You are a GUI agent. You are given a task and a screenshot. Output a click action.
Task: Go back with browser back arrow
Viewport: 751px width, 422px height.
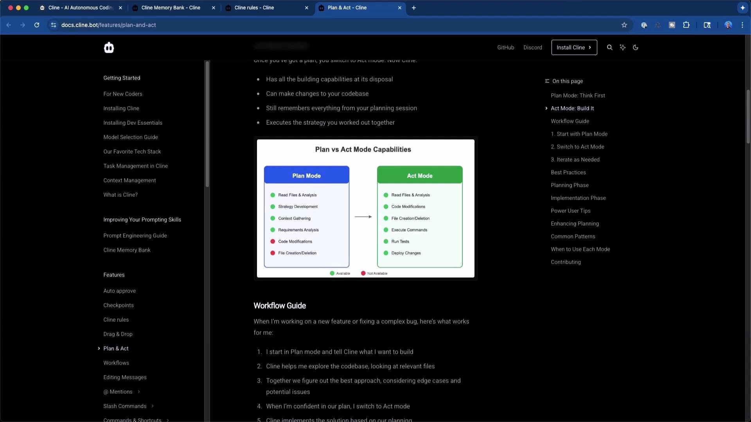(x=9, y=25)
